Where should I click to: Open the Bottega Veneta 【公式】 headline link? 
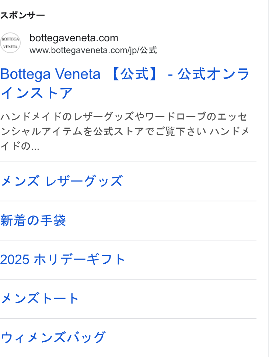point(125,83)
